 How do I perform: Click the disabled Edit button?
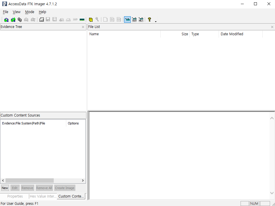(x=15, y=188)
